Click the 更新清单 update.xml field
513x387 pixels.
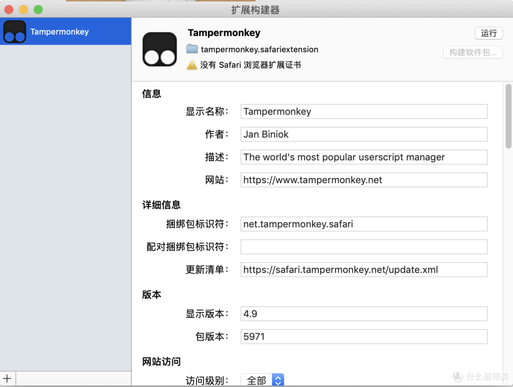point(364,270)
